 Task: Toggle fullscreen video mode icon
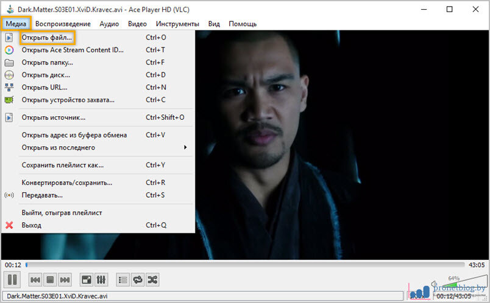click(87, 280)
